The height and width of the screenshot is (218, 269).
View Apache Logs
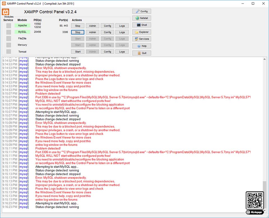click(x=122, y=26)
